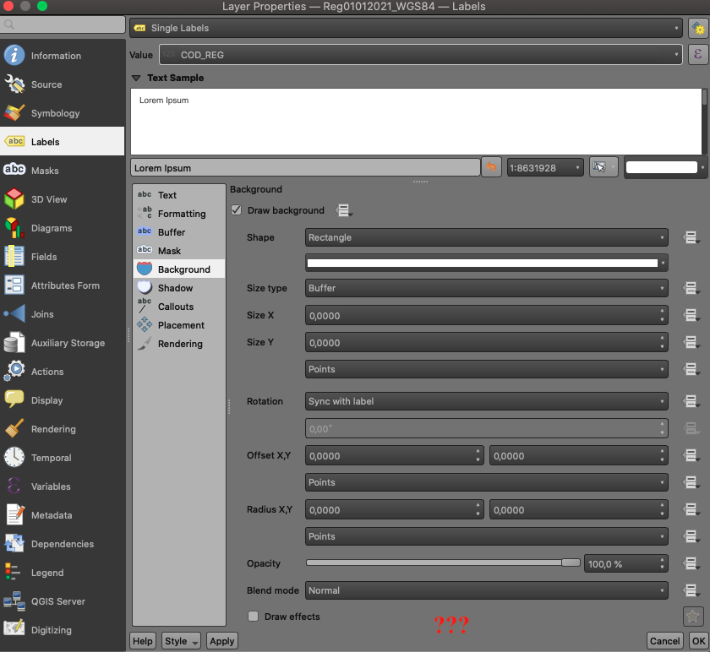710x652 pixels.
Task: Collapse the Text Sample section
Action: coord(136,78)
